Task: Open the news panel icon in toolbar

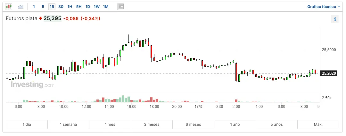Action: pos(121,6)
